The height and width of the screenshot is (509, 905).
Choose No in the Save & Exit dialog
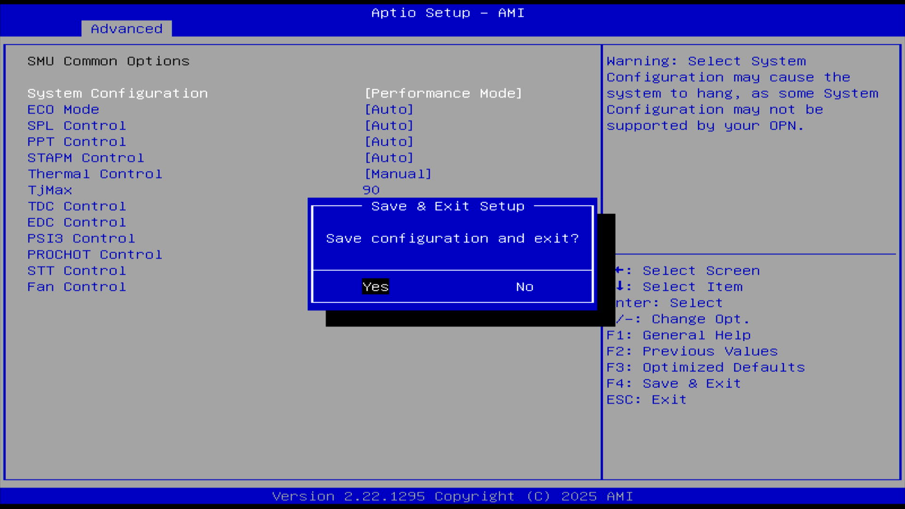[524, 287]
